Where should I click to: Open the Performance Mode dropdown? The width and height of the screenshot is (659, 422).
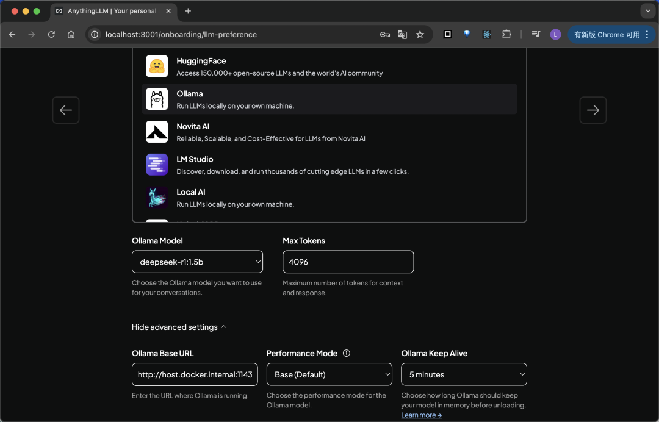pos(329,374)
